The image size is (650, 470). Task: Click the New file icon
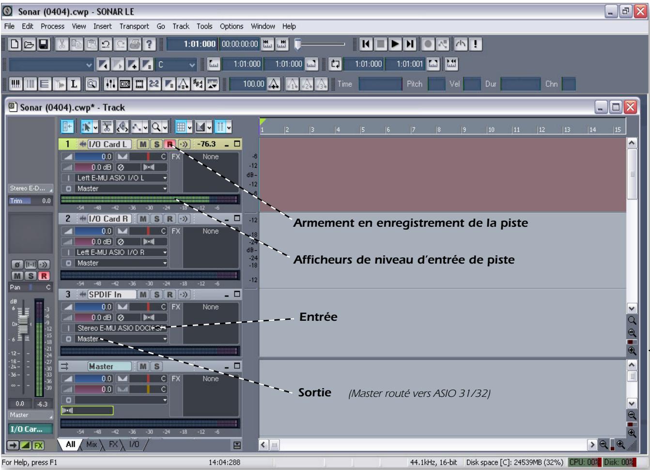coord(15,45)
